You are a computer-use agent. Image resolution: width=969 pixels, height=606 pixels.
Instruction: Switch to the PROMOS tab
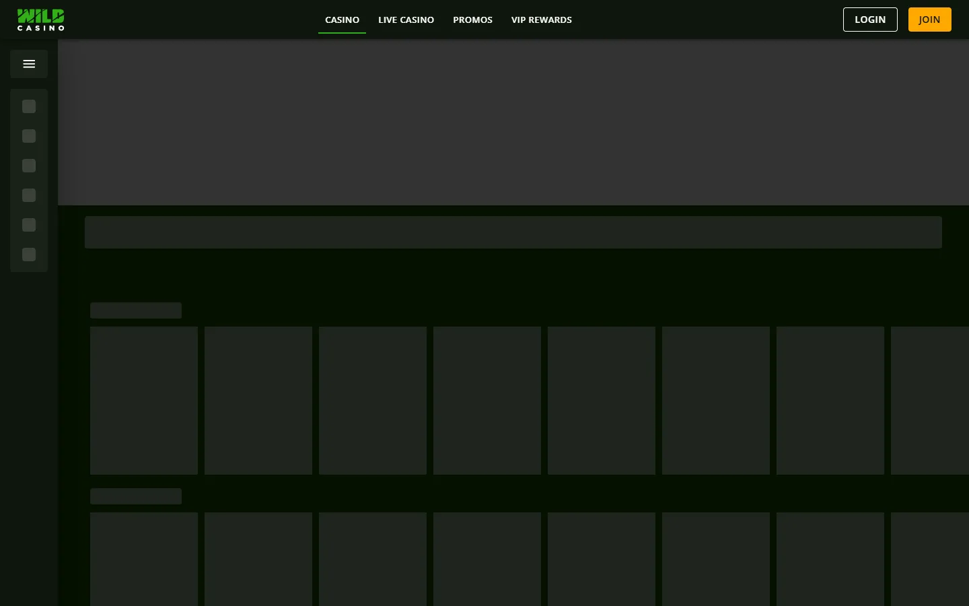coord(472,20)
